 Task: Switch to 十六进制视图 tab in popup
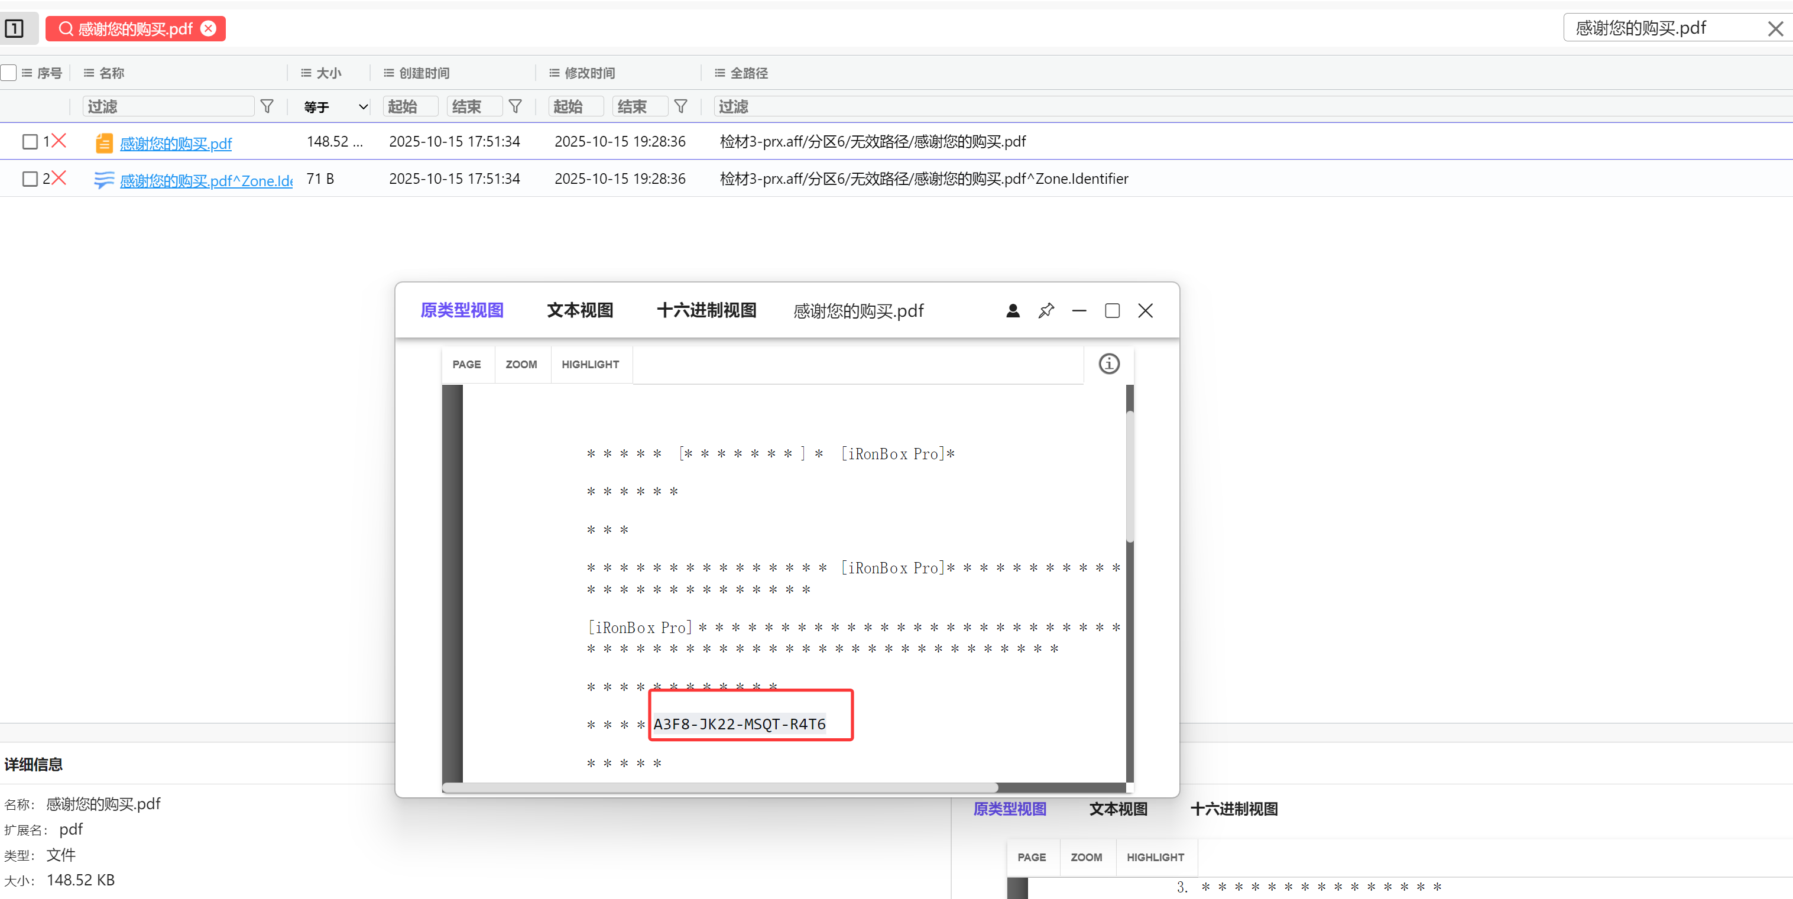click(706, 310)
